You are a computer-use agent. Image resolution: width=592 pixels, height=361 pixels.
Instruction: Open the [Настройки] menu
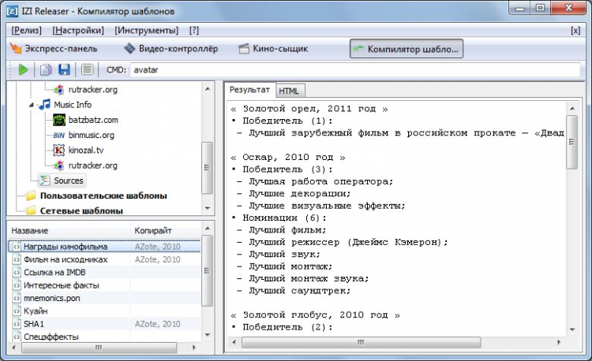78,31
